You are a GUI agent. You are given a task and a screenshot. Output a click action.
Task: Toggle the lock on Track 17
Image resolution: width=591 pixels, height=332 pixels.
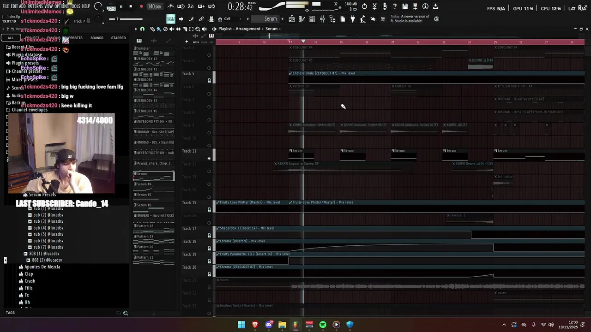[209, 236]
